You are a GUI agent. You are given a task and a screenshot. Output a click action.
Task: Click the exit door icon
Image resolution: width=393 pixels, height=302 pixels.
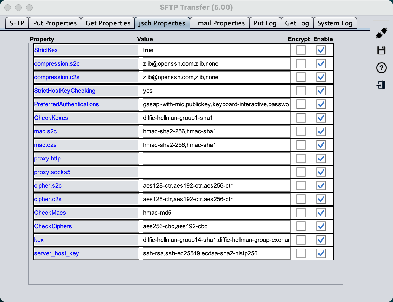click(381, 85)
